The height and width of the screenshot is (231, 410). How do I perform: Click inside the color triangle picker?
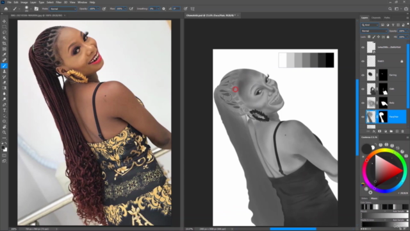[x=385, y=171]
